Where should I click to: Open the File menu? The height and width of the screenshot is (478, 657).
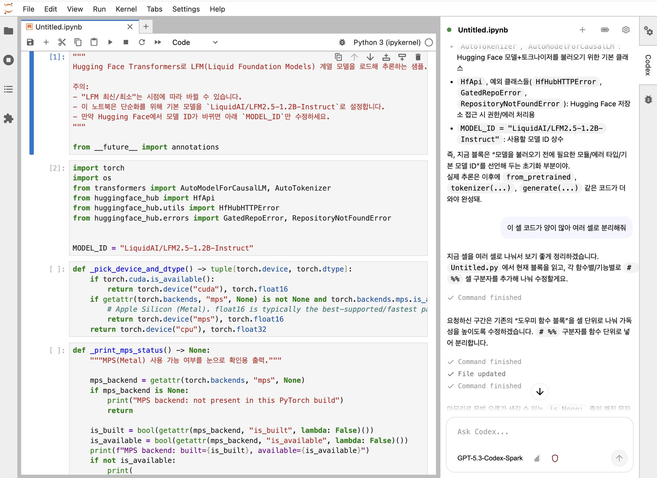[x=29, y=9]
